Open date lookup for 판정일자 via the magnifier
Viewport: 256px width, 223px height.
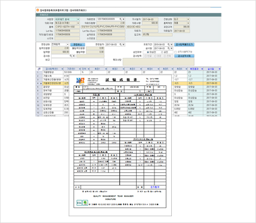pyautogui.click(x=121, y=45)
